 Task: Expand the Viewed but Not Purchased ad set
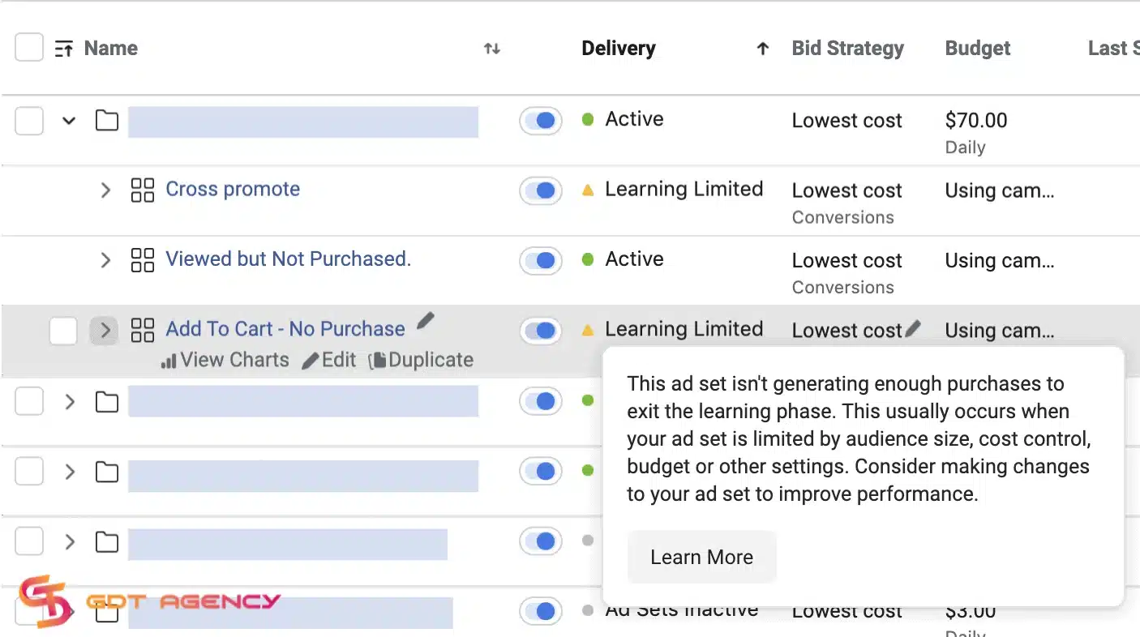(x=105, y=260)
